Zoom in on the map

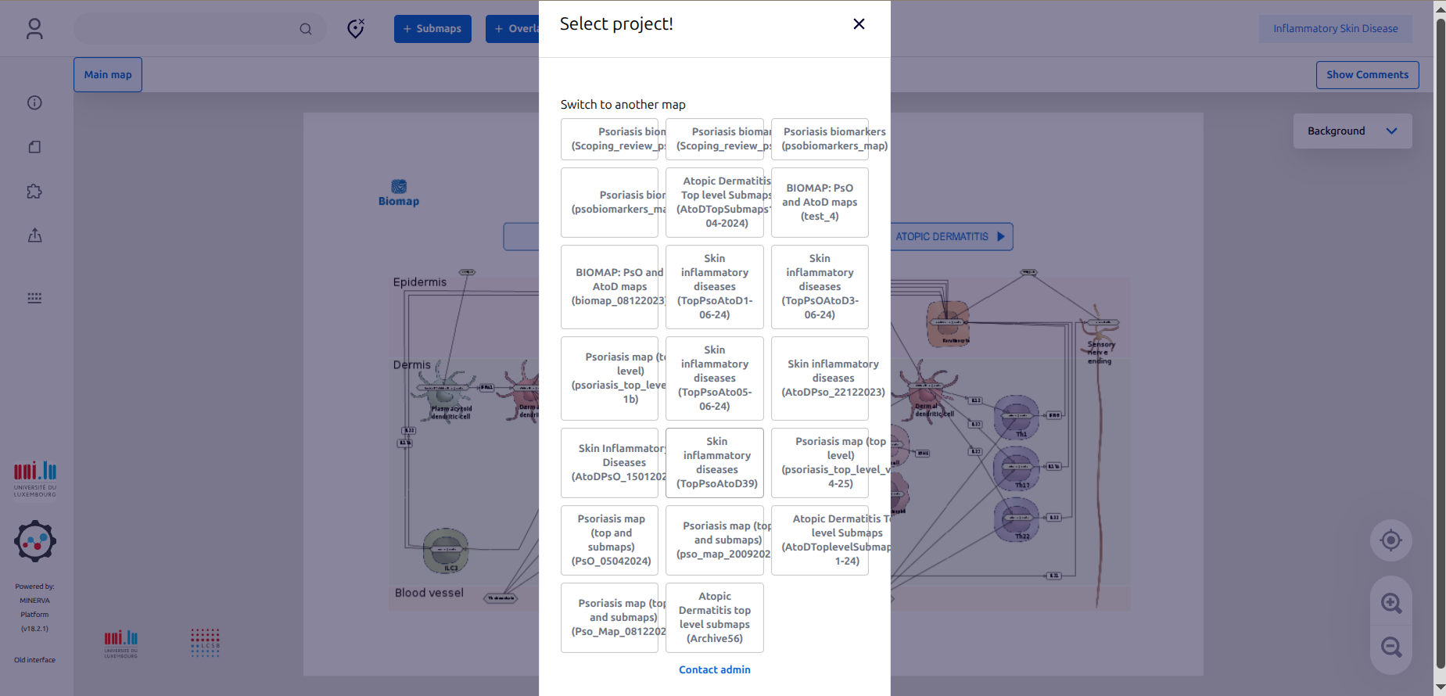pyautogui.click(x=1390, y=603)
